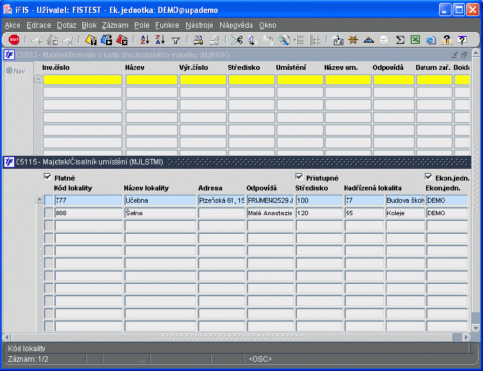The image size is (483, 371).
Task: Click the enter query icon with question mark
Action: (91, 40)
